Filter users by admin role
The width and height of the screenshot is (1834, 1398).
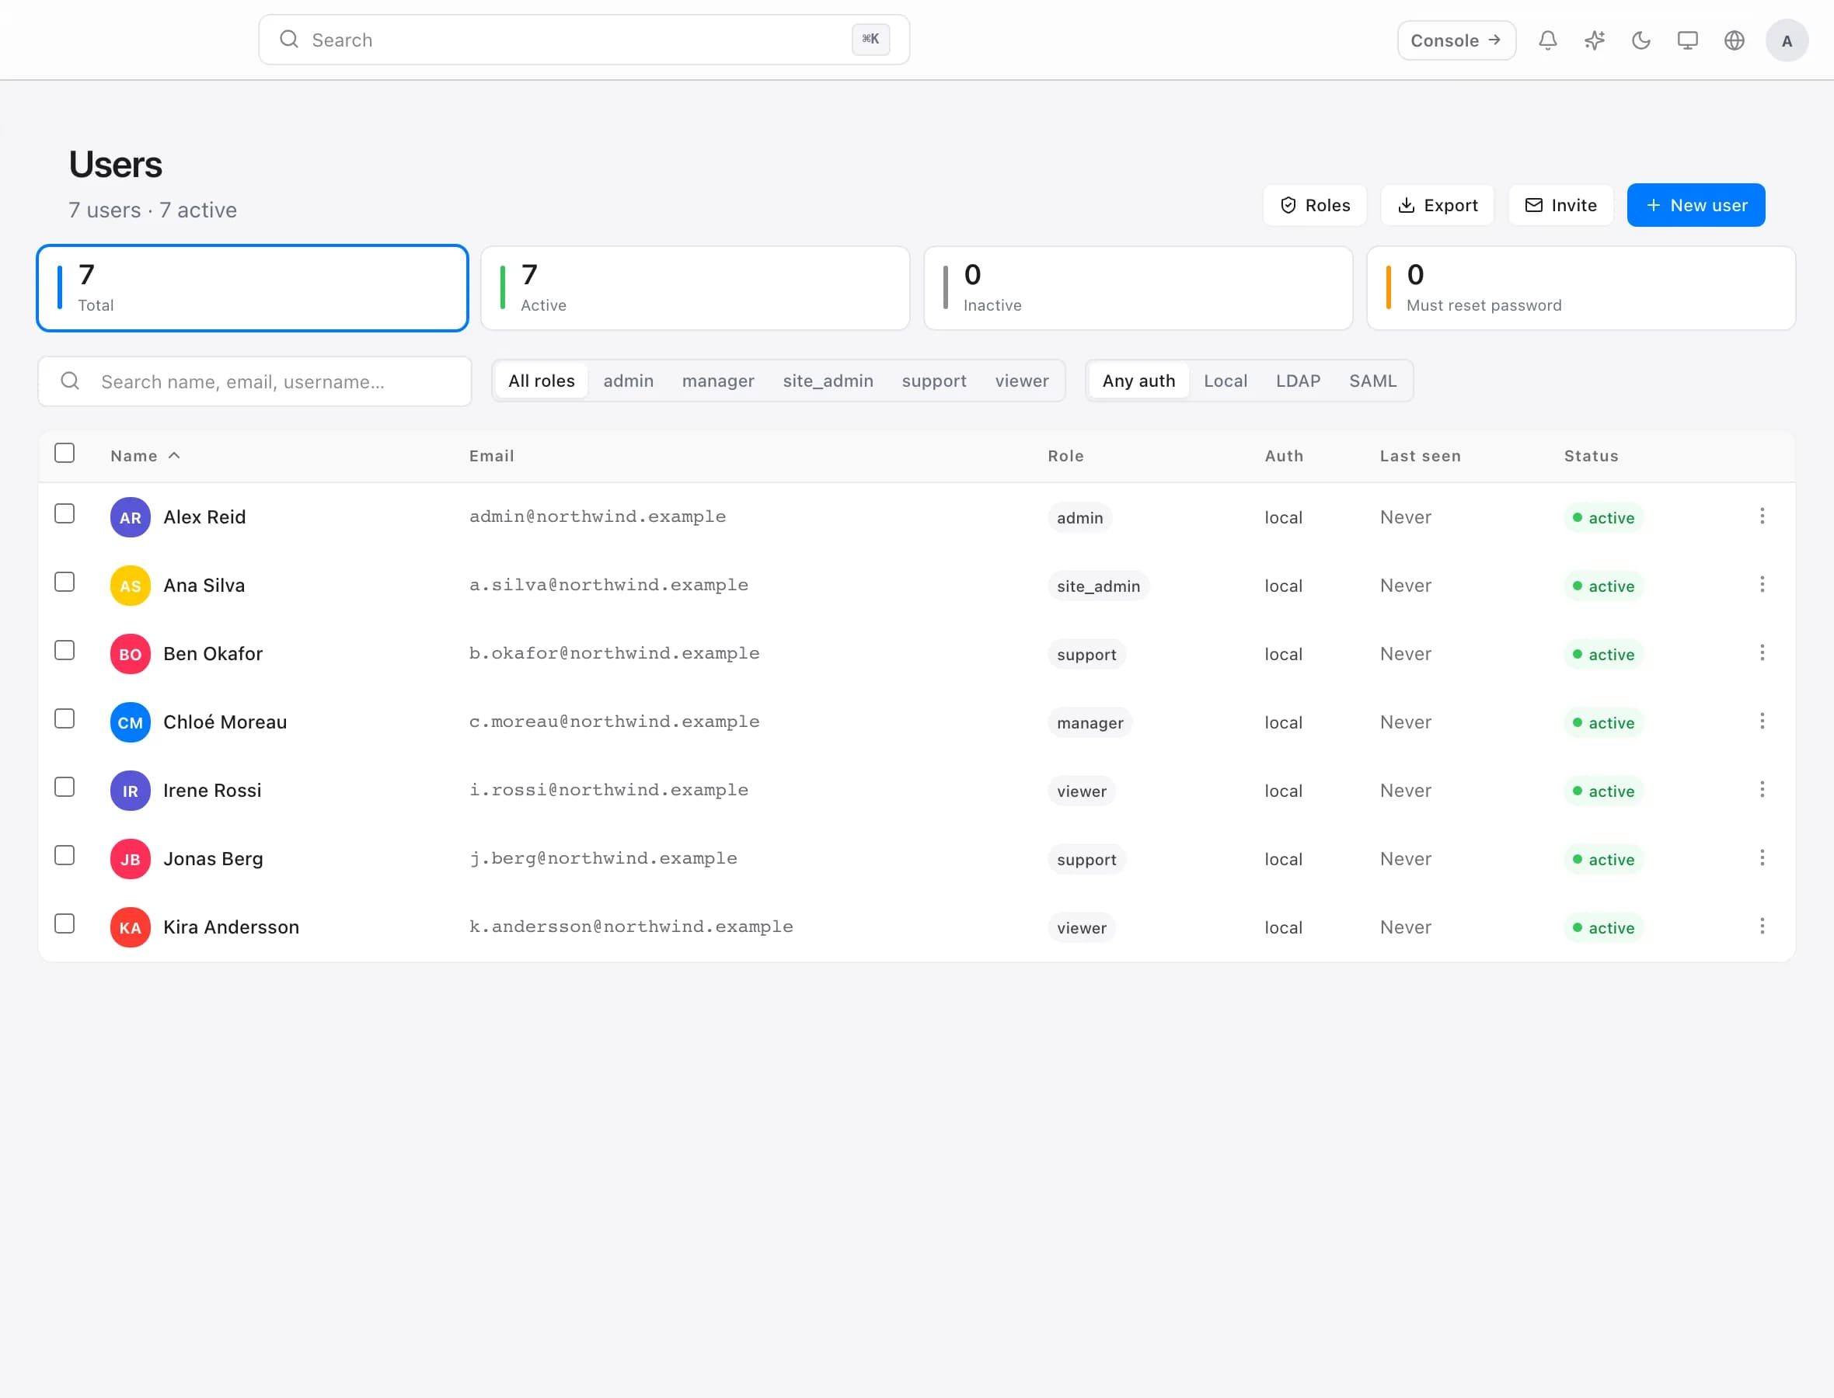(x=628, y=381)
